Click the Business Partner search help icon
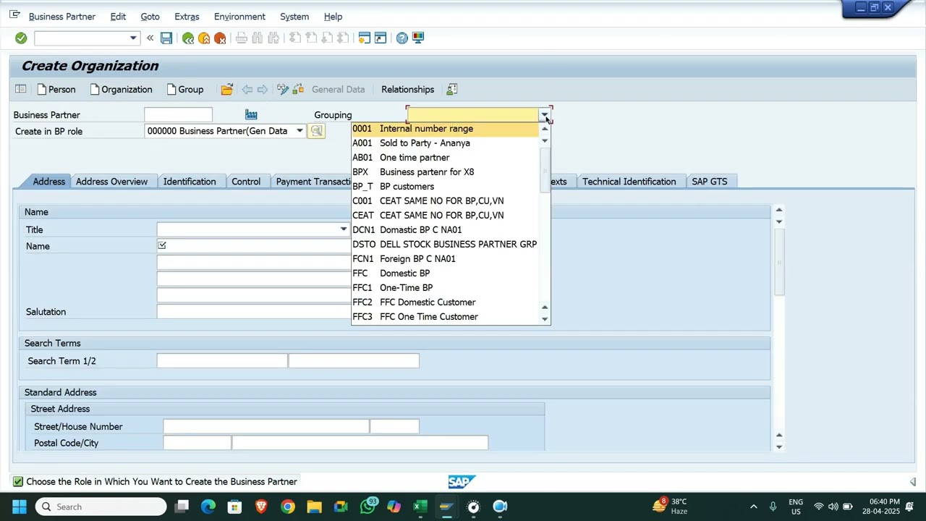Screen dimensions: 926x521 pyautogui.click(x=251, y=114)
